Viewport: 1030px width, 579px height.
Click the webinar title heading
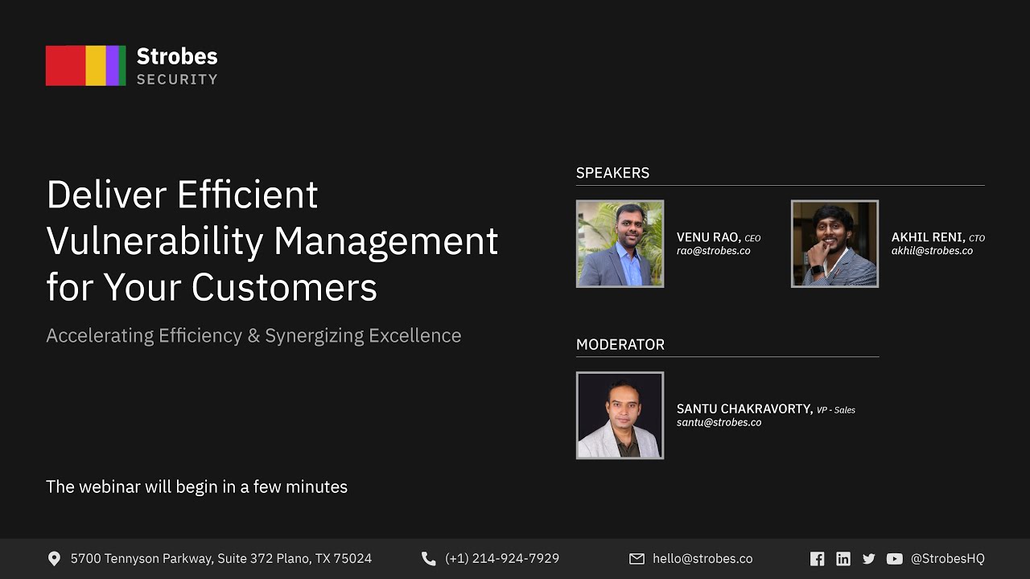click(x=272, y=240)
